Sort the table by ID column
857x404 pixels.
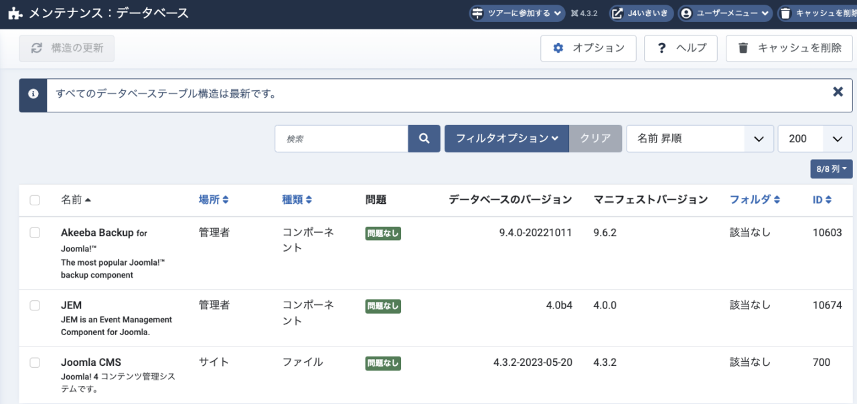coord(822,200)
